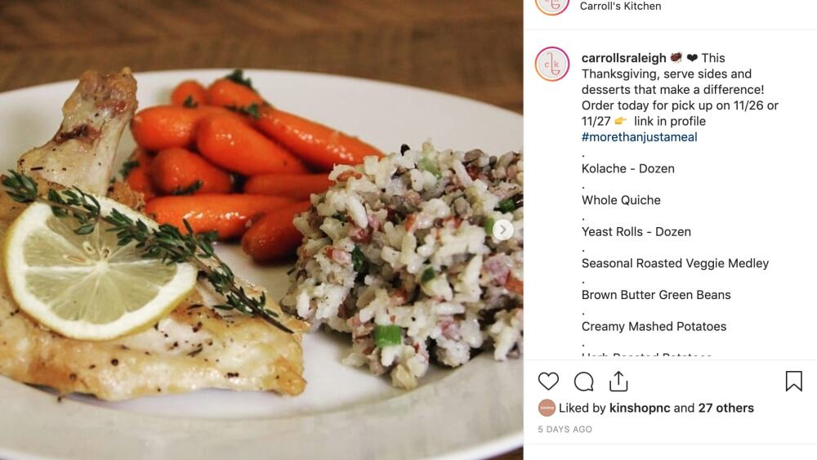Show the 27 others who liked
The width and height of the screenshot is (817, 460).
pos(725,408)
